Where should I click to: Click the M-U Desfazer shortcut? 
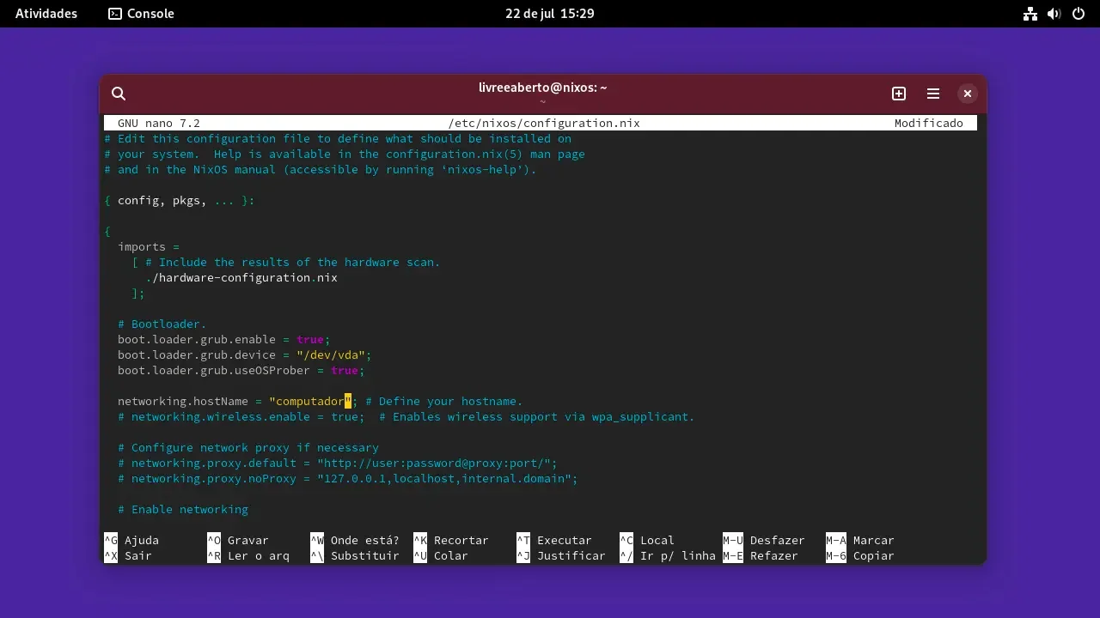click(764, 541)
